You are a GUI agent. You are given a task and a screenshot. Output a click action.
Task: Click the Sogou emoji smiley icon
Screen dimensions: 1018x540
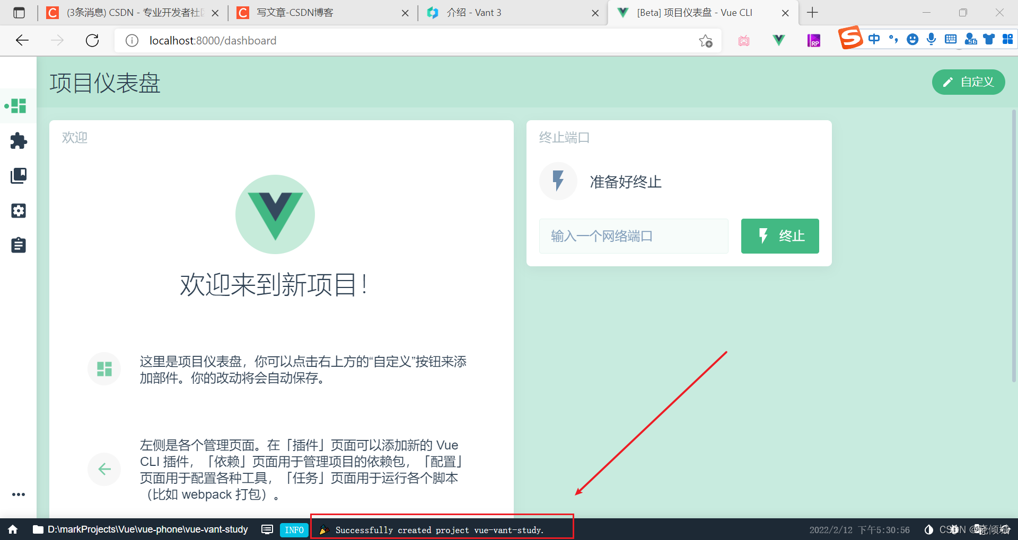[912, 39]
